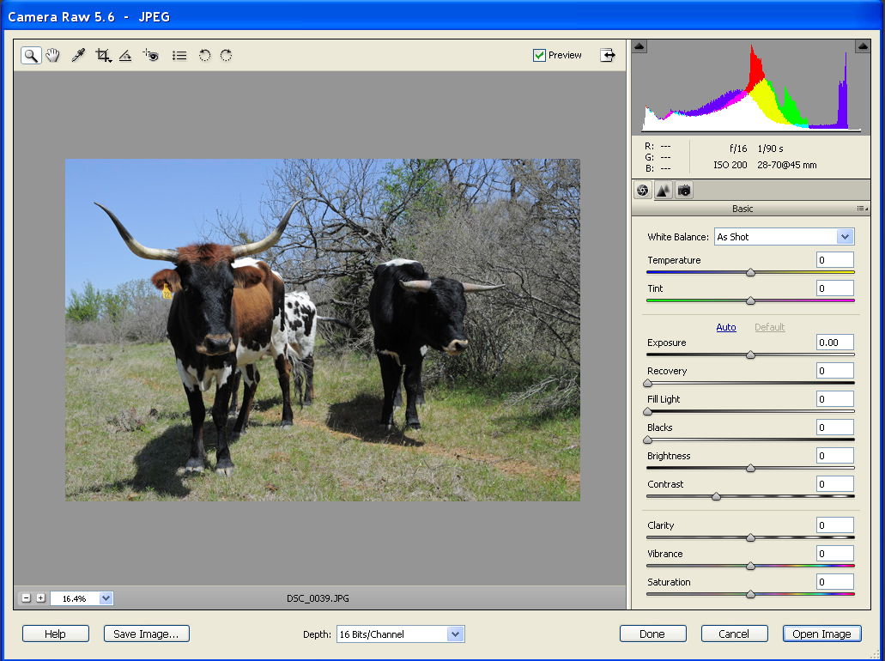Select the Straighten tool

pyautogui.click(x=125, y=55)
